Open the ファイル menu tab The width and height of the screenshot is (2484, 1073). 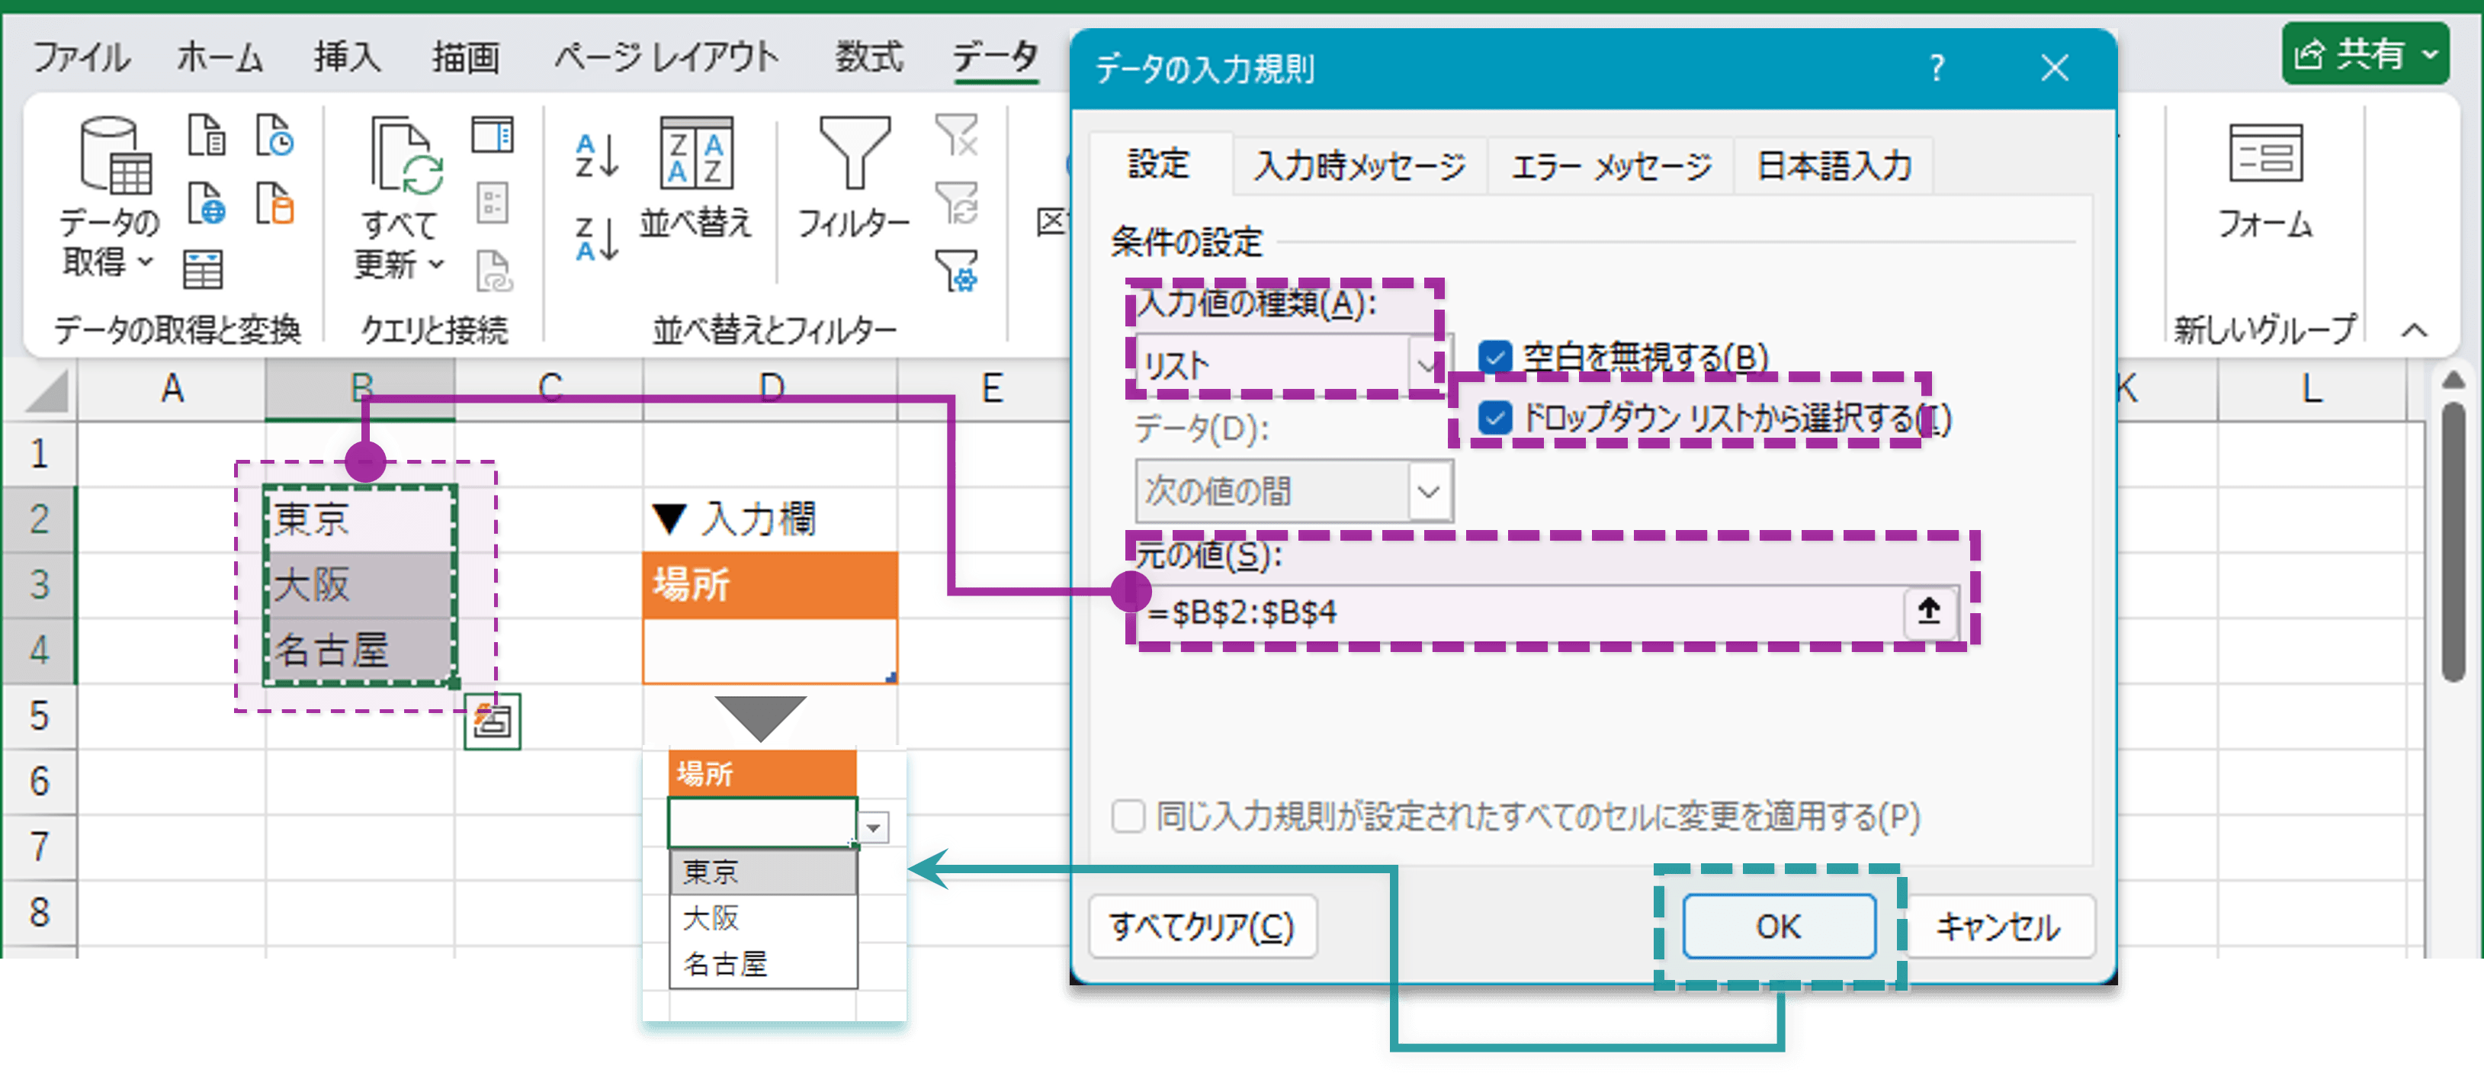pos(81,57)
